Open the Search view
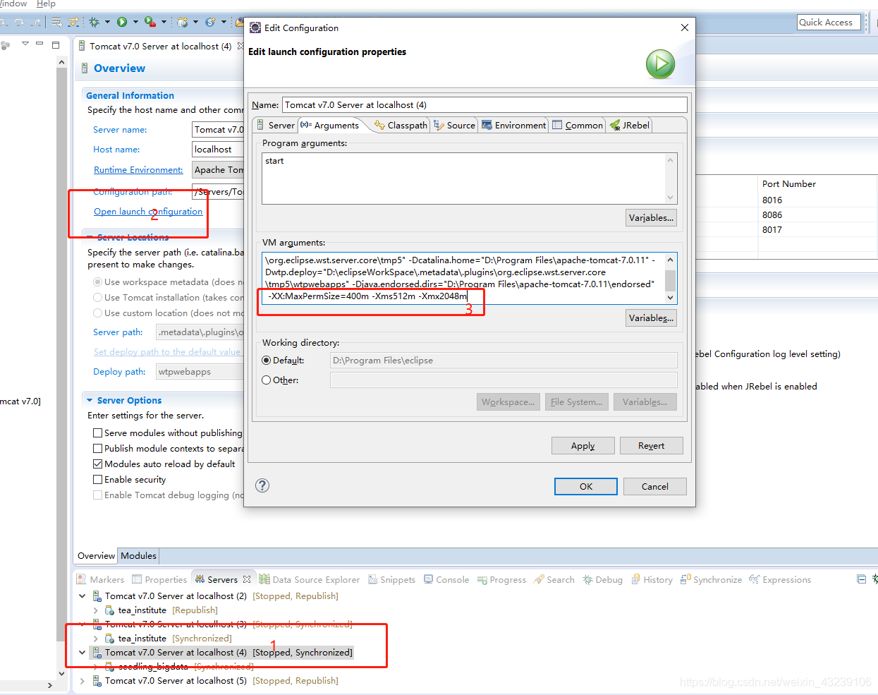878x695 pixels. (x=554, y=580)
